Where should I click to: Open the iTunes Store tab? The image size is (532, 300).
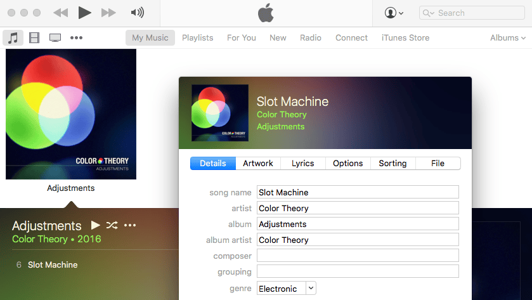(405, 37)
